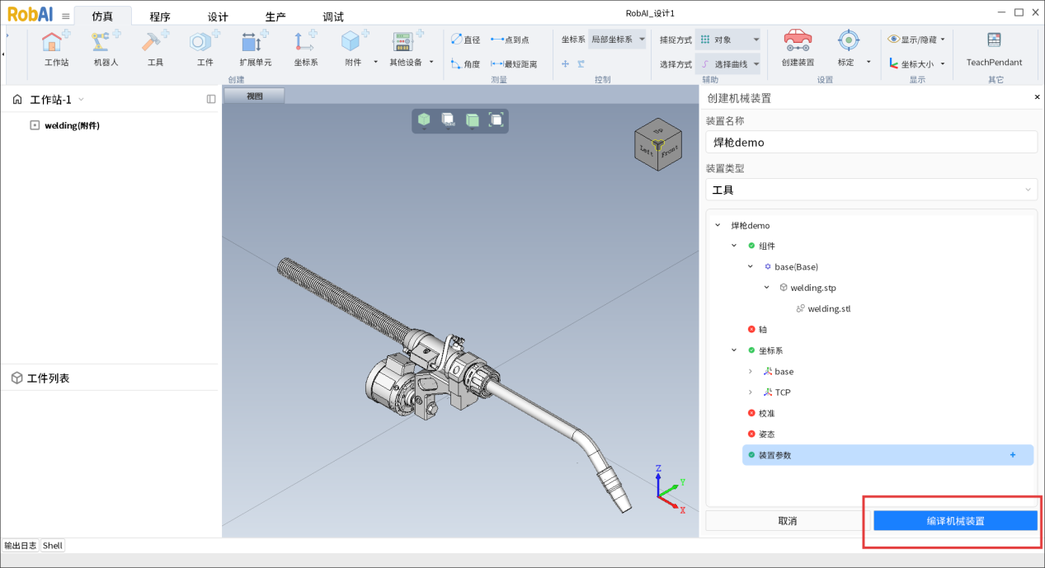The width and height of the screenshot is (1045, 568).
Task: Expand the base coordinate frame node
Action: 750,372
